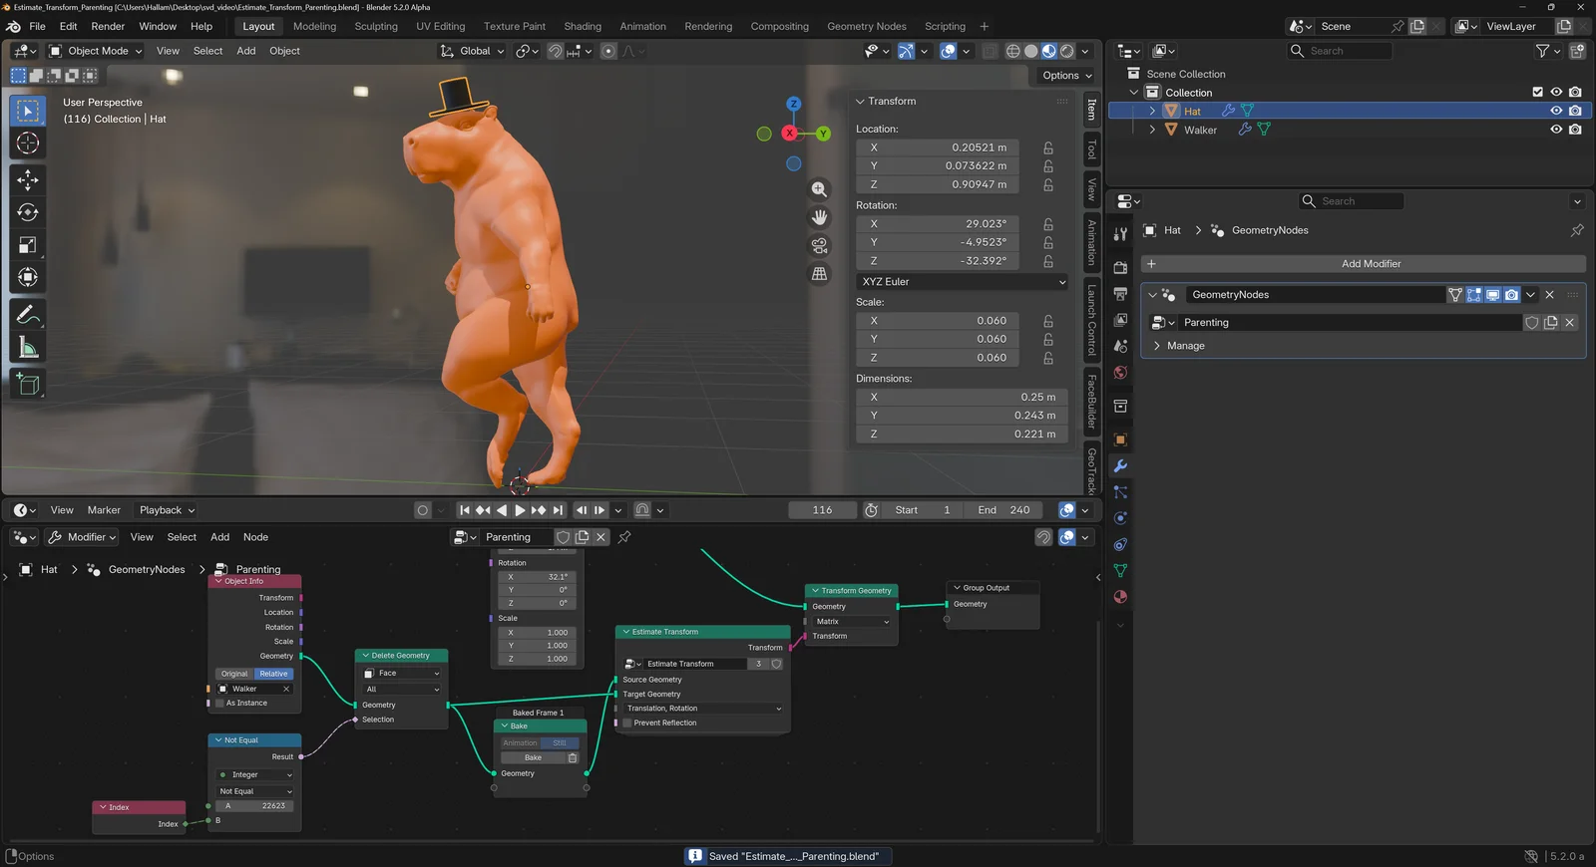Image resolution: width=1596 pixels, height=867 pixels.
Task: Disable Hat object in renders
Action: [x=1575, y=111]
